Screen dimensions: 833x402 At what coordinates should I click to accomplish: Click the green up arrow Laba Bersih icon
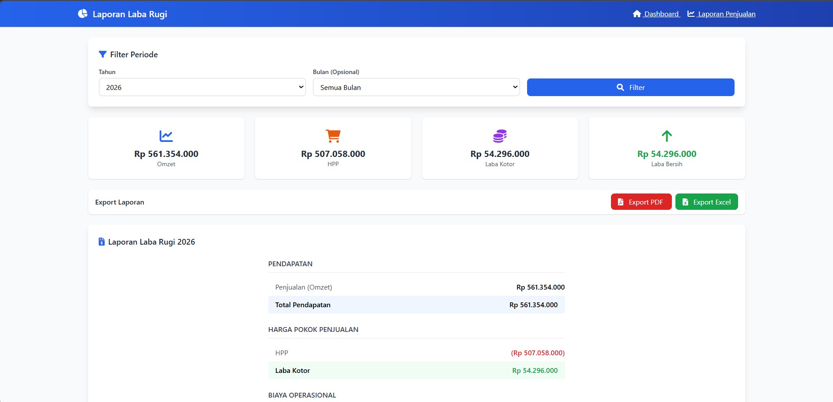point(667,136)
